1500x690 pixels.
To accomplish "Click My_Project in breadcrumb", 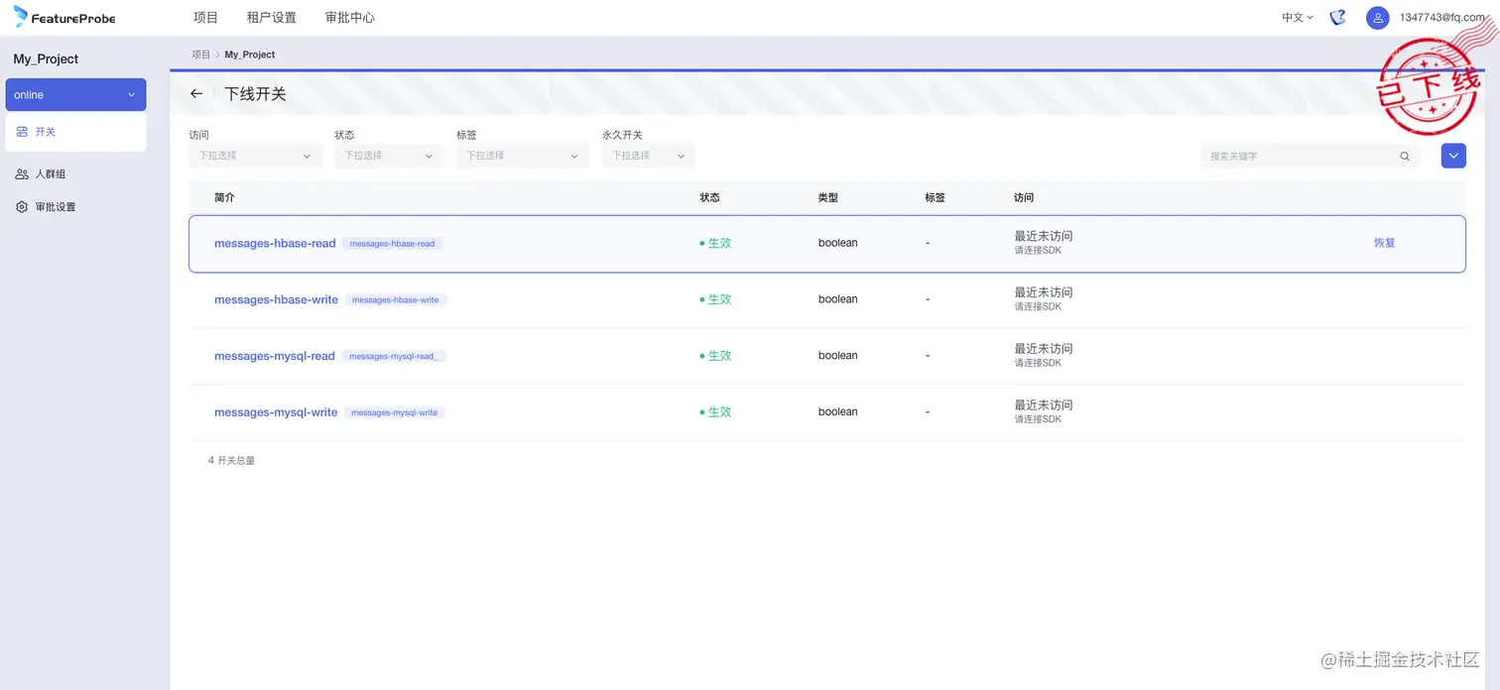I will pos(250,55).
